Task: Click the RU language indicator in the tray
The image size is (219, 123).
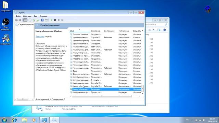Action: click(188, 120)
